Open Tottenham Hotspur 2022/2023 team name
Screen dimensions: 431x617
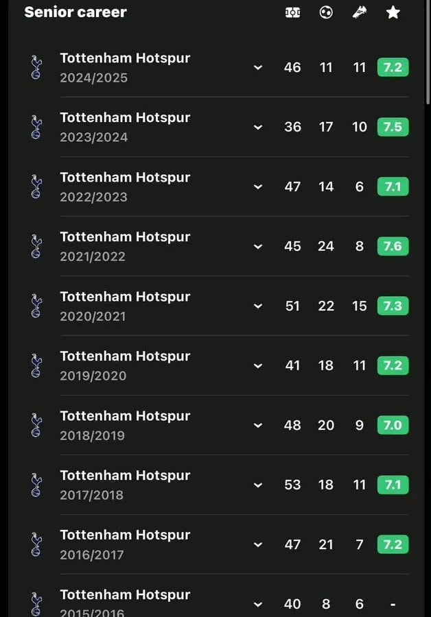coord(125,178)
